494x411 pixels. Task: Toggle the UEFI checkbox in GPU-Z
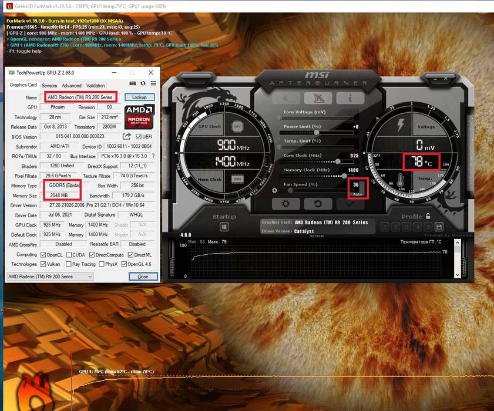coord(138,136)
